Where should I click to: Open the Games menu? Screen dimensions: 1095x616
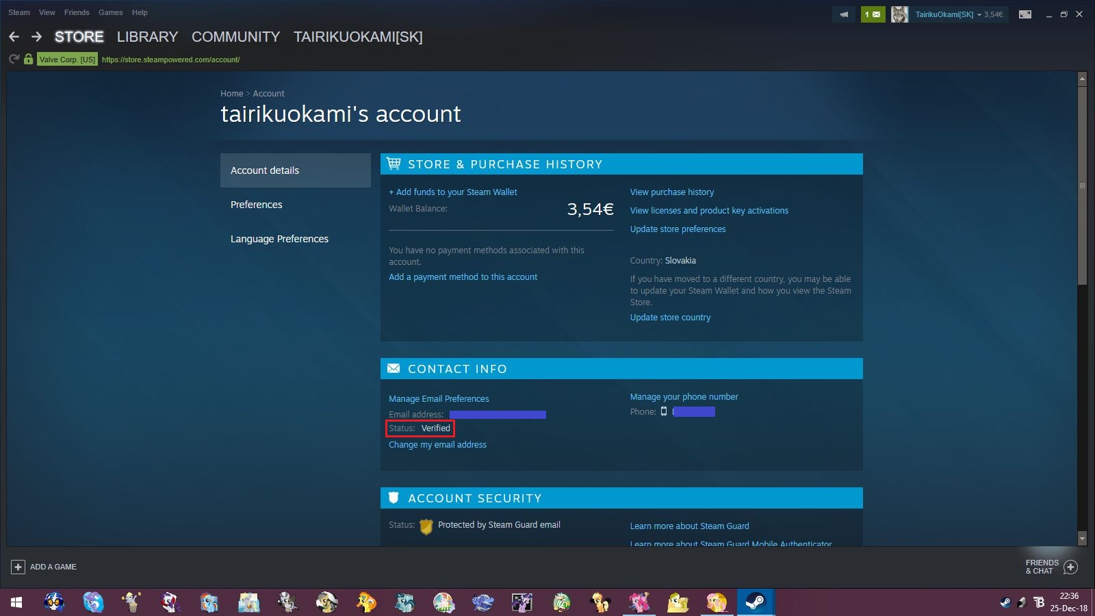coord(110,12)
